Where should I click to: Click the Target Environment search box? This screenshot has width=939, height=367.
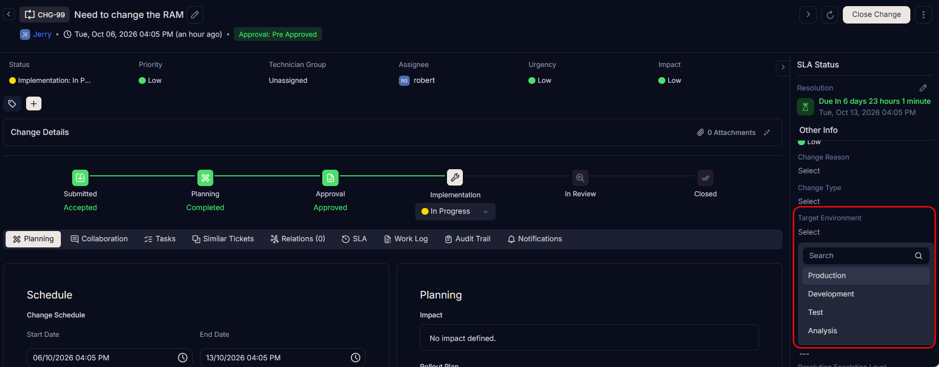point(865,256)
